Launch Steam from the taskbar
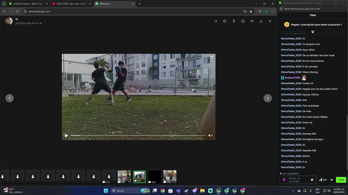The width and height of the screenshot is (348, 195). [x=186, y=191]
